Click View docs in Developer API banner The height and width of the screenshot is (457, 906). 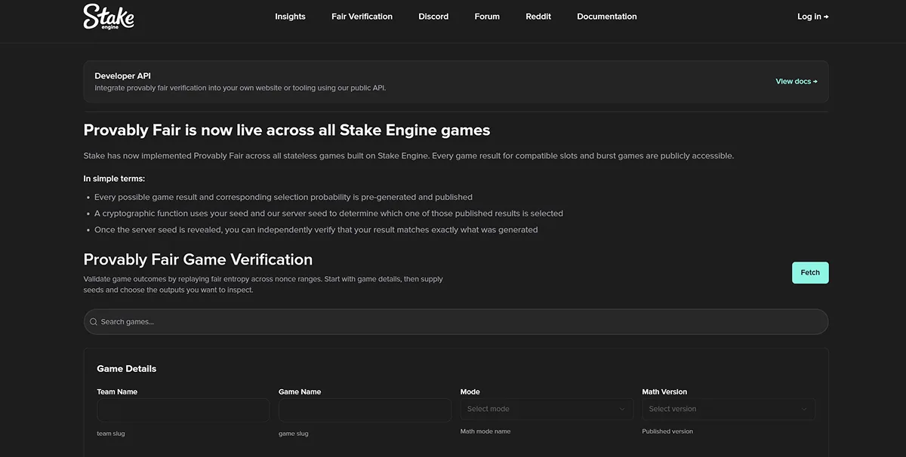[x=797, y=81]
